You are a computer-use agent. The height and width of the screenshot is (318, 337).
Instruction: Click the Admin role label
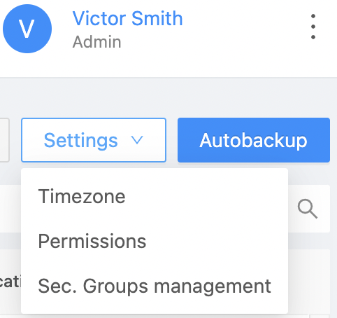click(x=96, y=42)
